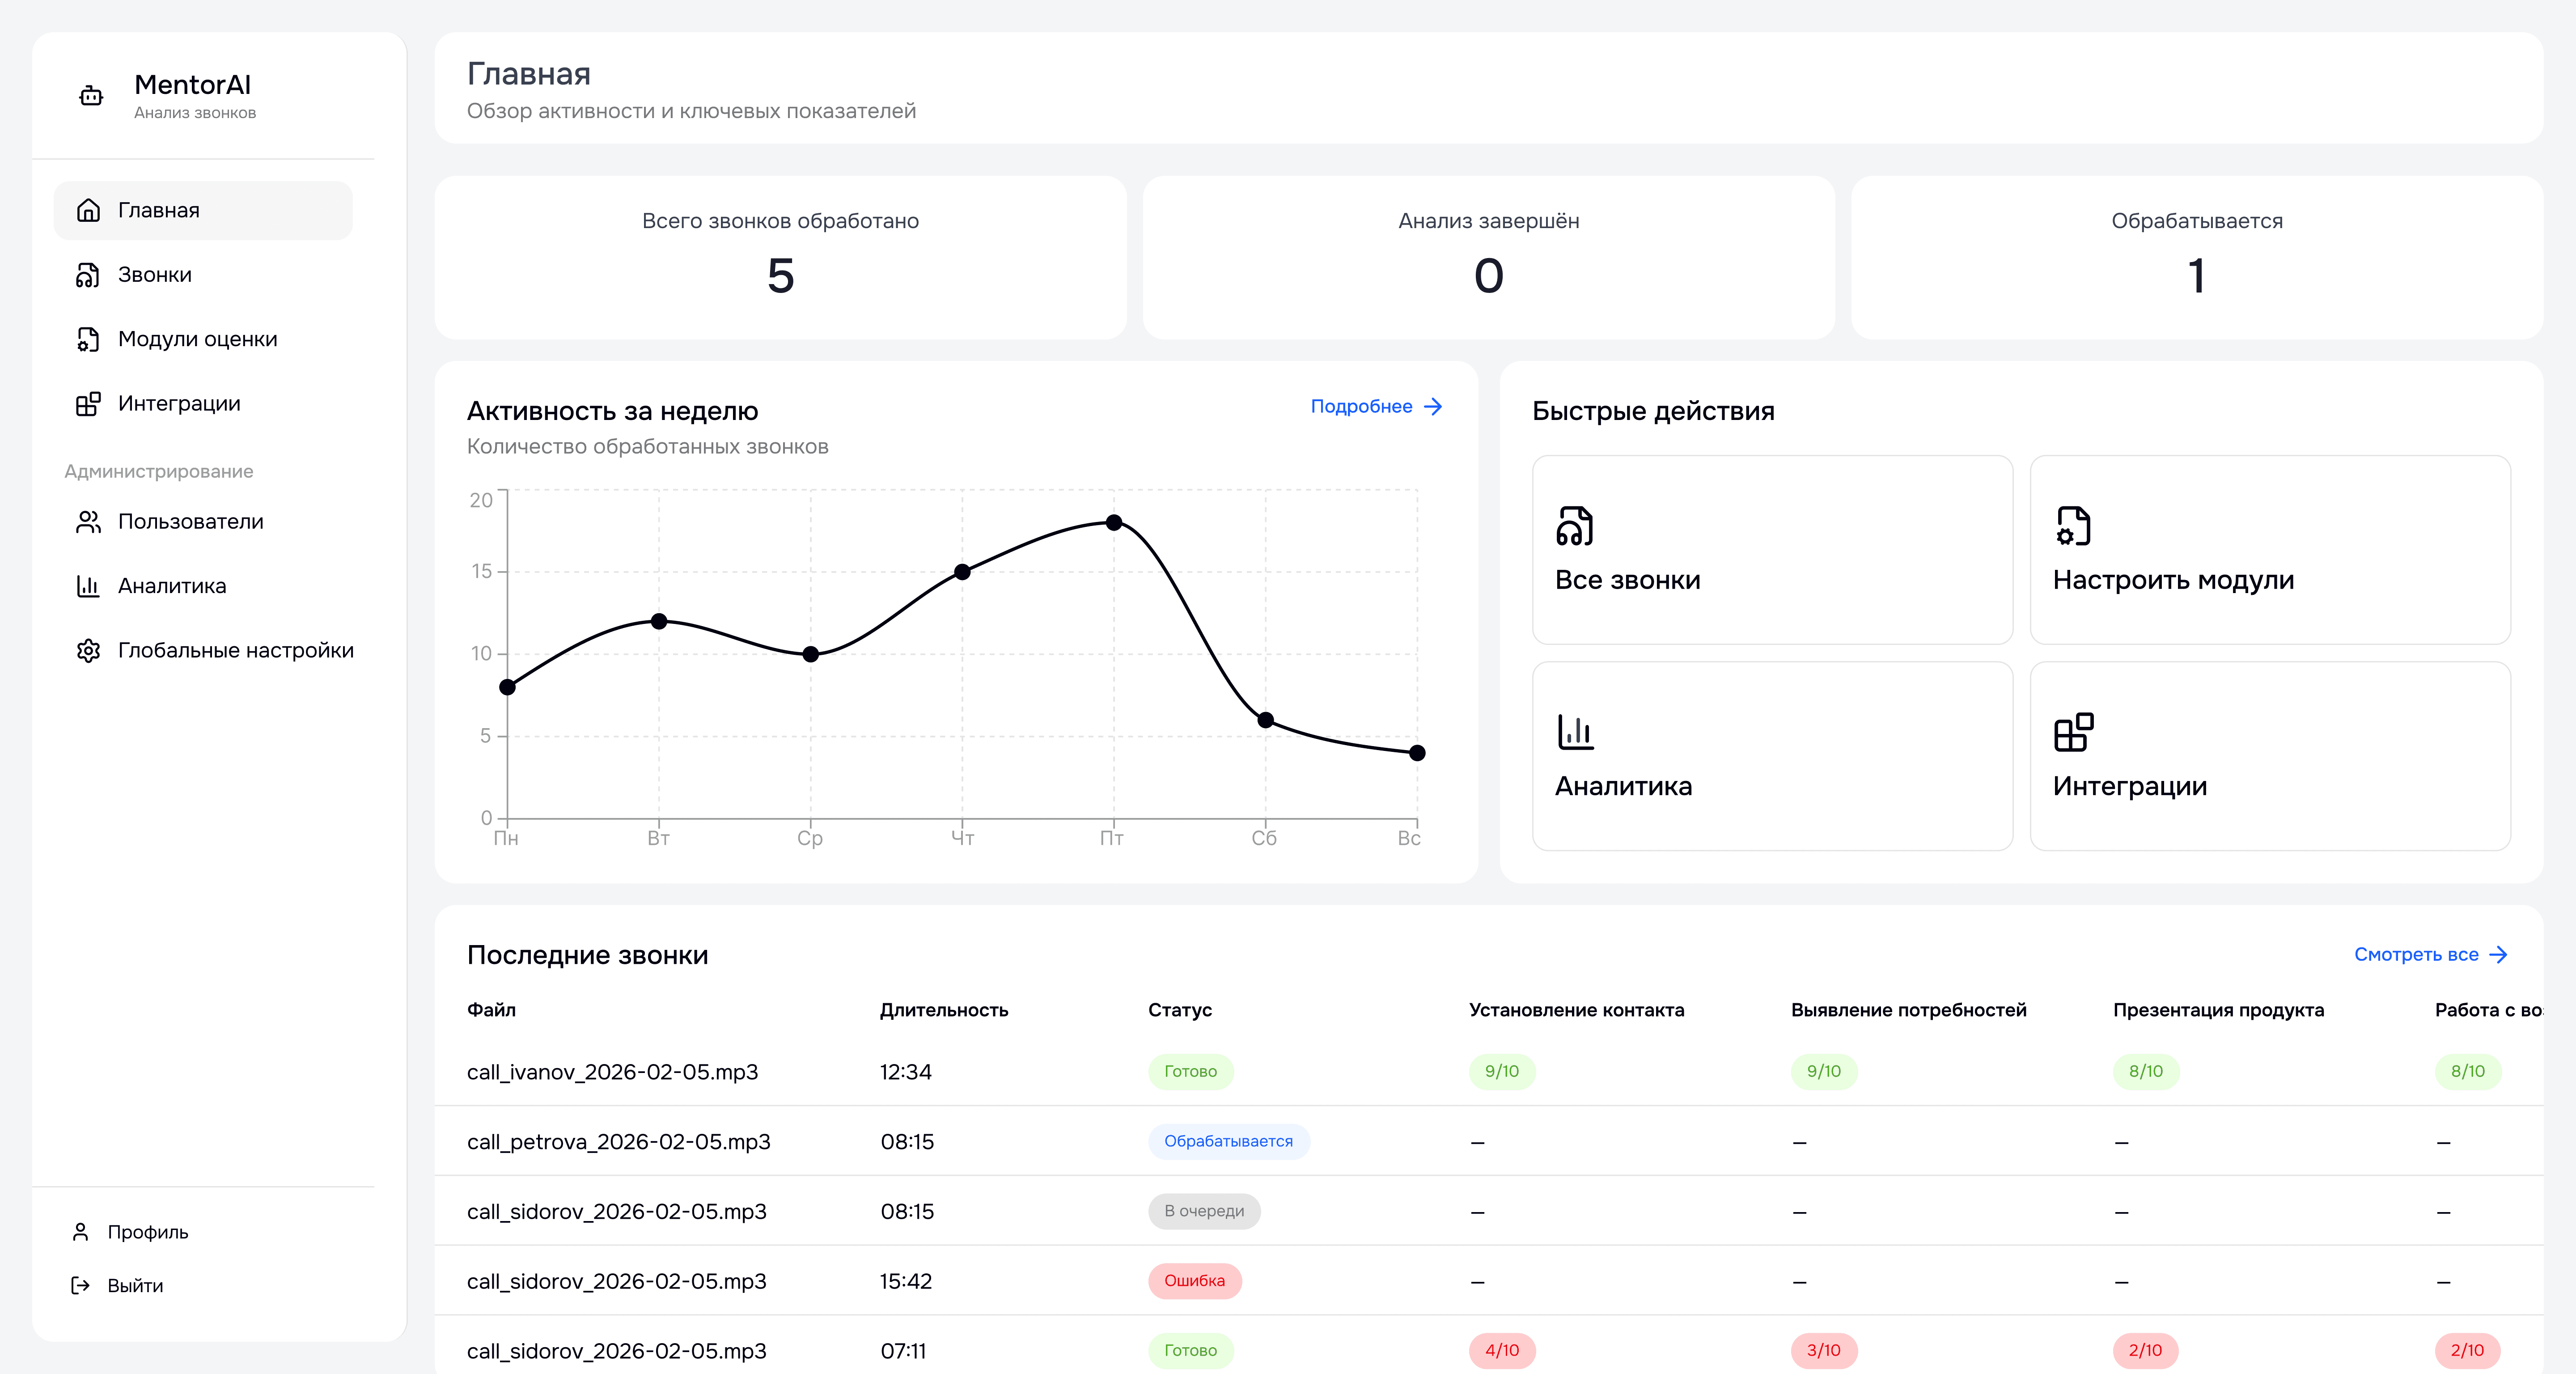Click the Модули оценки sidebar icon
This screenshot has height=1374, width=2576.
pos(88,339)
